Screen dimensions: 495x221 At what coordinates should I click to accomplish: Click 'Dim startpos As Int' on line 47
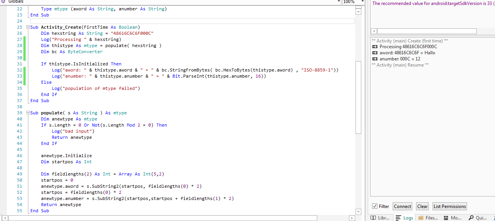tap(66, 162)
